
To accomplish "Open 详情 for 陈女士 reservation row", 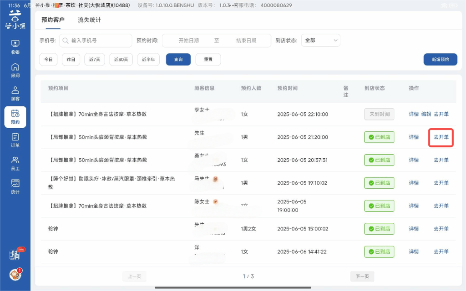I will click(414, 206).
